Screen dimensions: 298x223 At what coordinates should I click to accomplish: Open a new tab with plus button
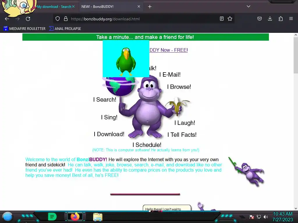[x=150, y=7]
